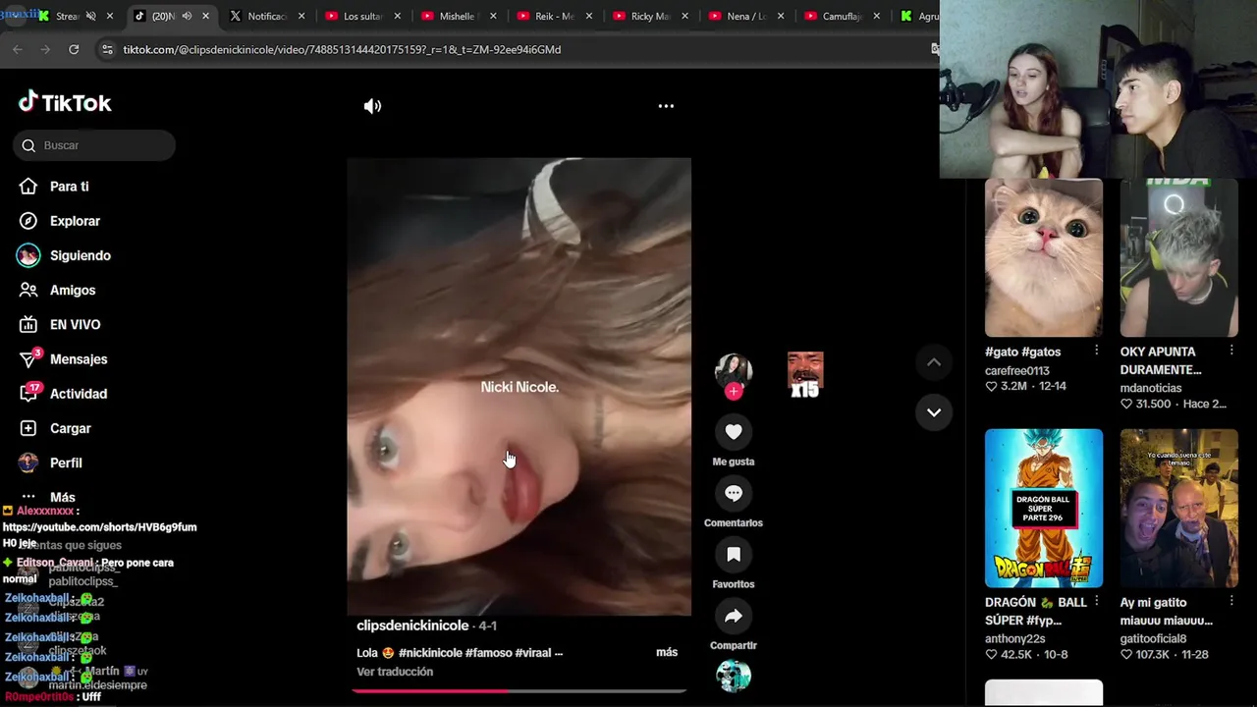Click Ver traducción link
The width and height of the screenshot is (1257, 707).
(x=395, y=672)
